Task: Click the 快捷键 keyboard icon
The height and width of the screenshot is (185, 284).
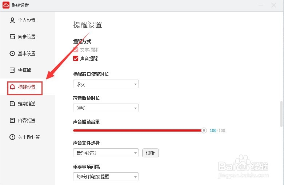Action: (x=12, y=70)
